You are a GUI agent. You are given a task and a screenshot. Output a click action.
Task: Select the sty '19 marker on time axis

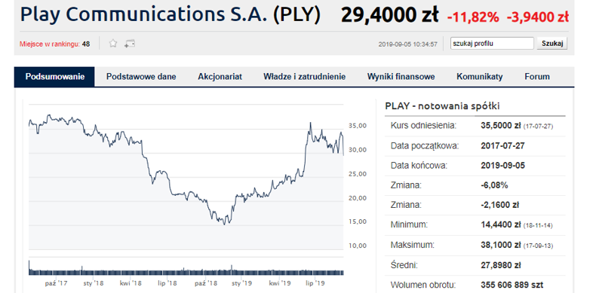point(241,282)
